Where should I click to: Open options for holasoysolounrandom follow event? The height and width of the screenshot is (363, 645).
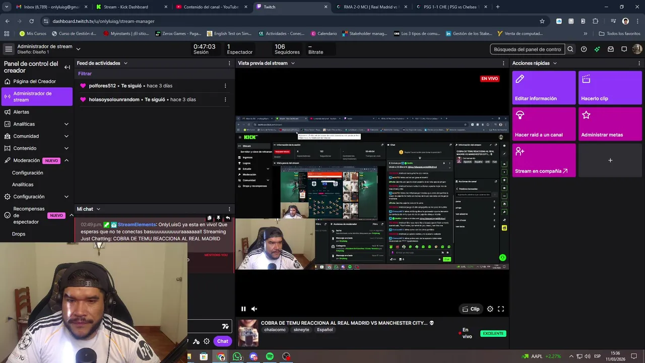pyautogui.click(x=225, y=99)
